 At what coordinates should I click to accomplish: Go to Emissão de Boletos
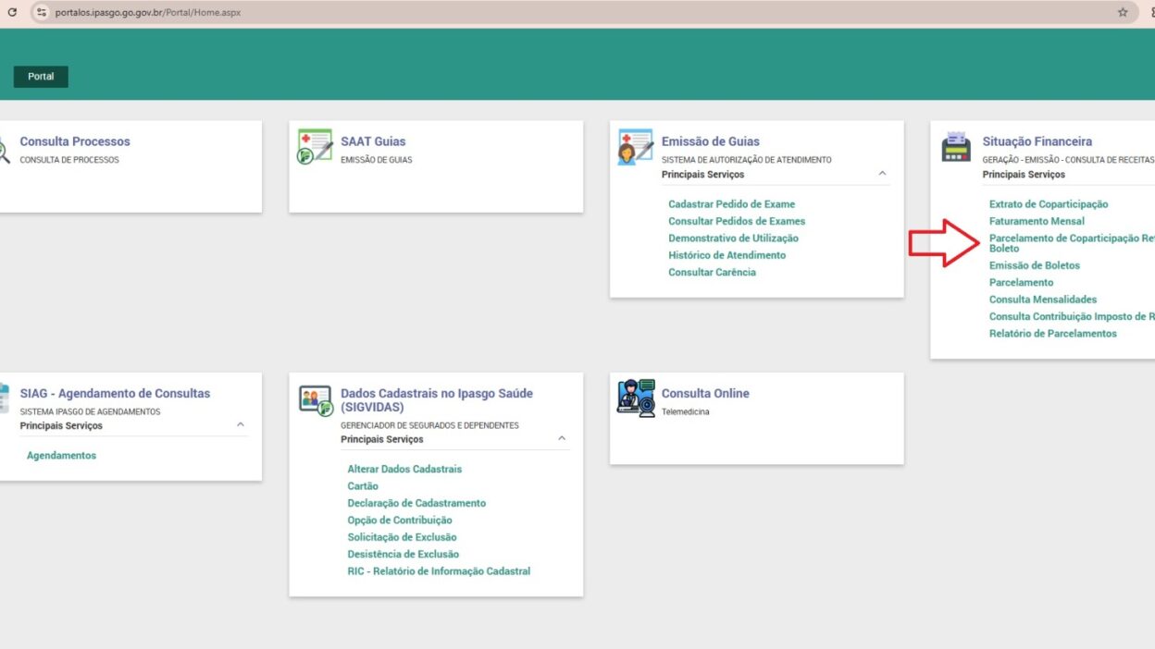(1034, 265)
